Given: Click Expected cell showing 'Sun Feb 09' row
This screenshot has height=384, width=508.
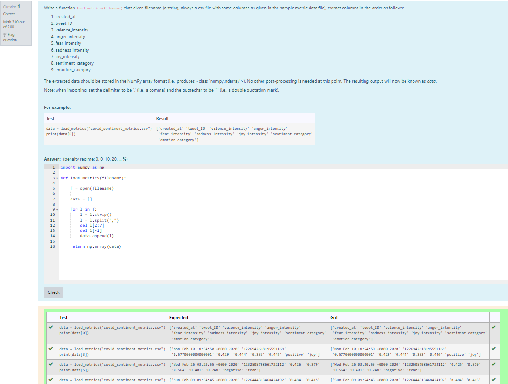Looking at the screenshot, I should (247, 379).
